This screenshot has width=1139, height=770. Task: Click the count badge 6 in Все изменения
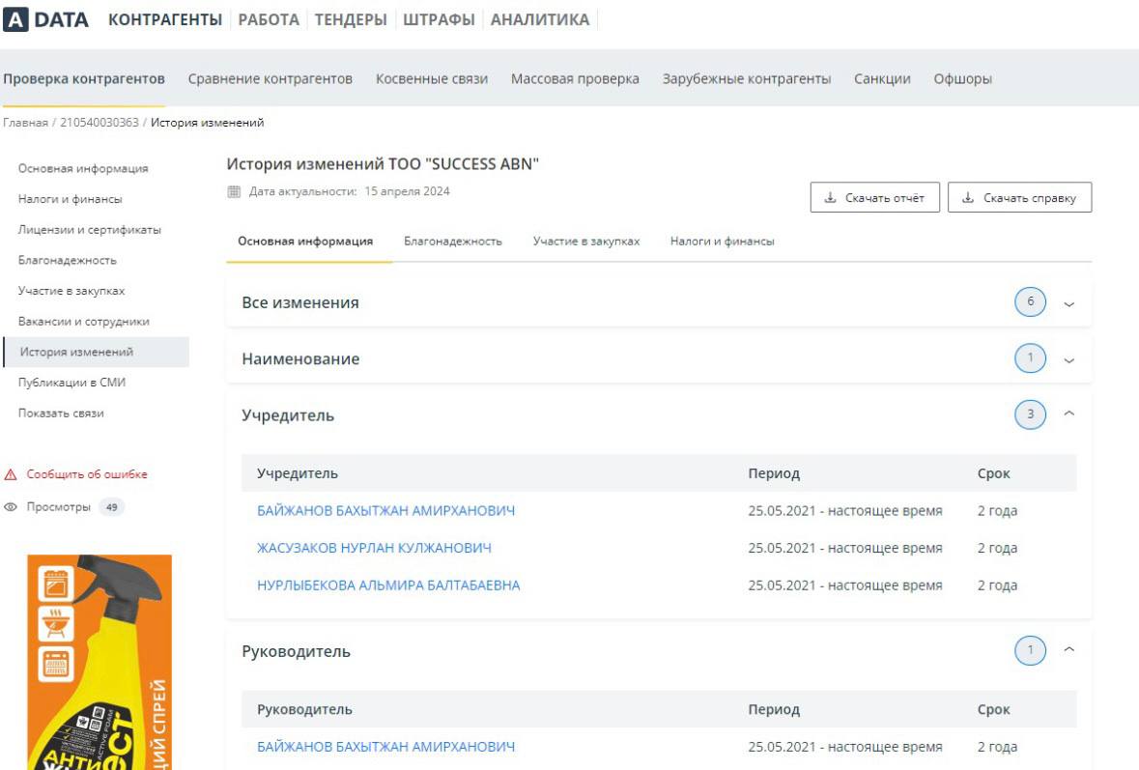coord(1030,302)
